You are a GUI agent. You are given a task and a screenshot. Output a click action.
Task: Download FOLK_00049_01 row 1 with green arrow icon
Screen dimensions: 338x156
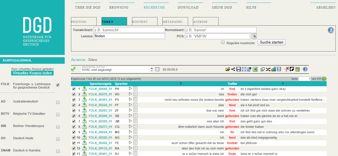[x=84, y=89]
